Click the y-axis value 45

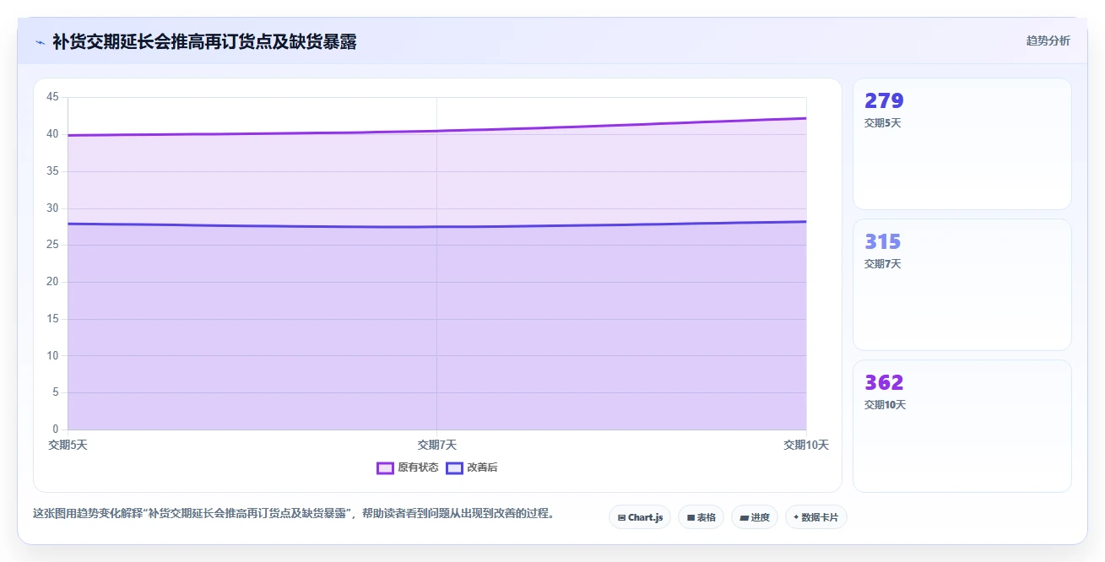pyautogui.click(x=52, y=97)
